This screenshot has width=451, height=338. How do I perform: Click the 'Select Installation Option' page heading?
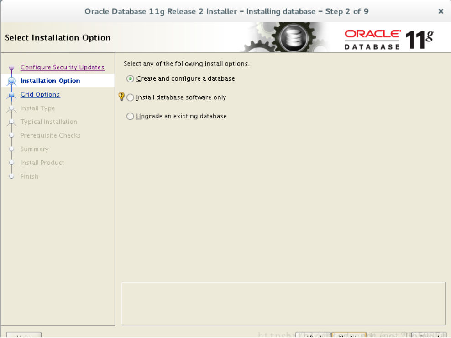point(58,38)
